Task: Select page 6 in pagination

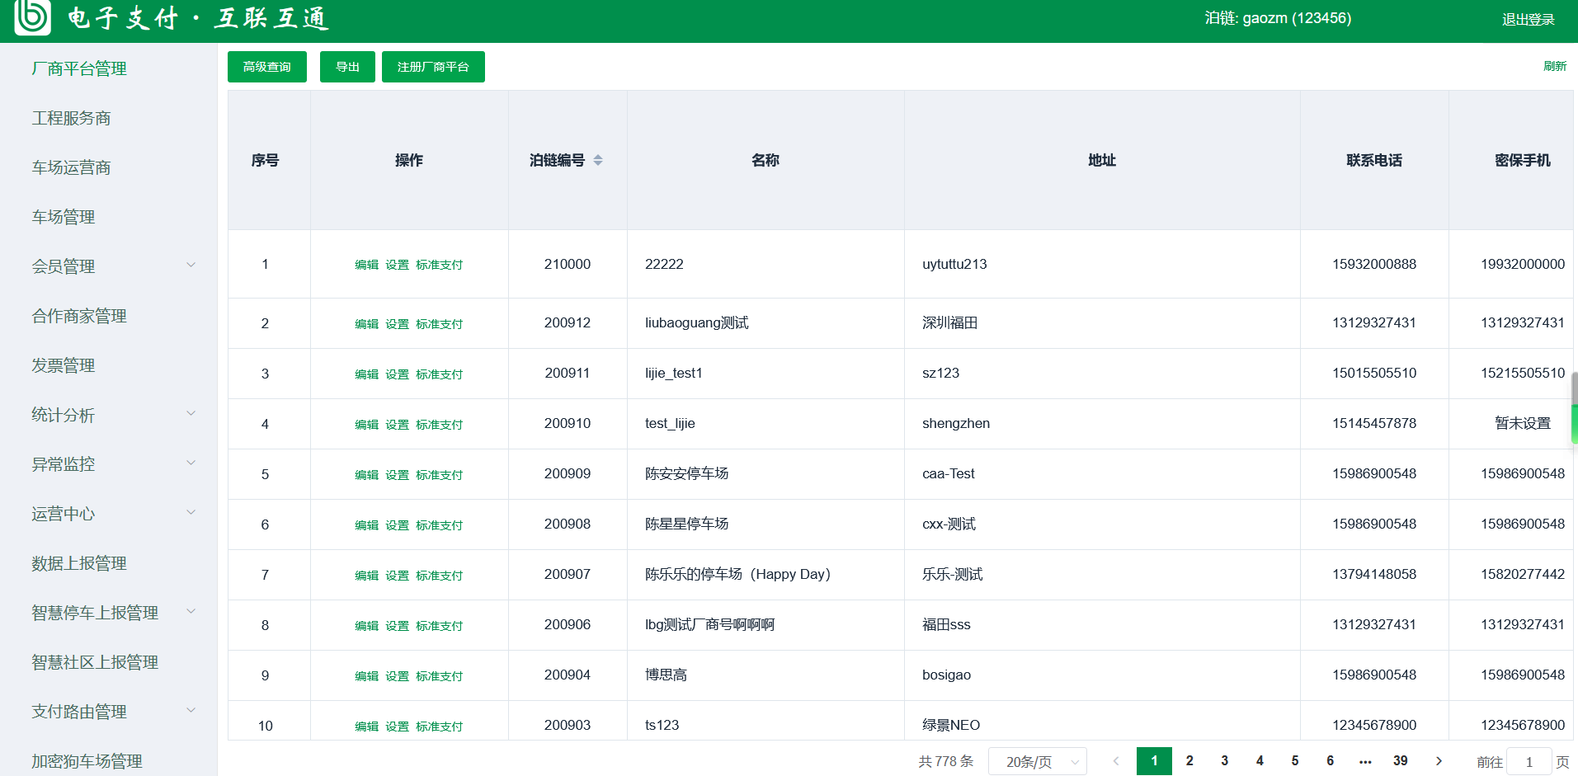Action: pos(1330,761)
